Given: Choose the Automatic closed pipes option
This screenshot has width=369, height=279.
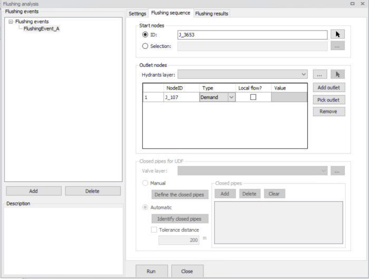Looking at the screenshot, I should pos(145,207).
